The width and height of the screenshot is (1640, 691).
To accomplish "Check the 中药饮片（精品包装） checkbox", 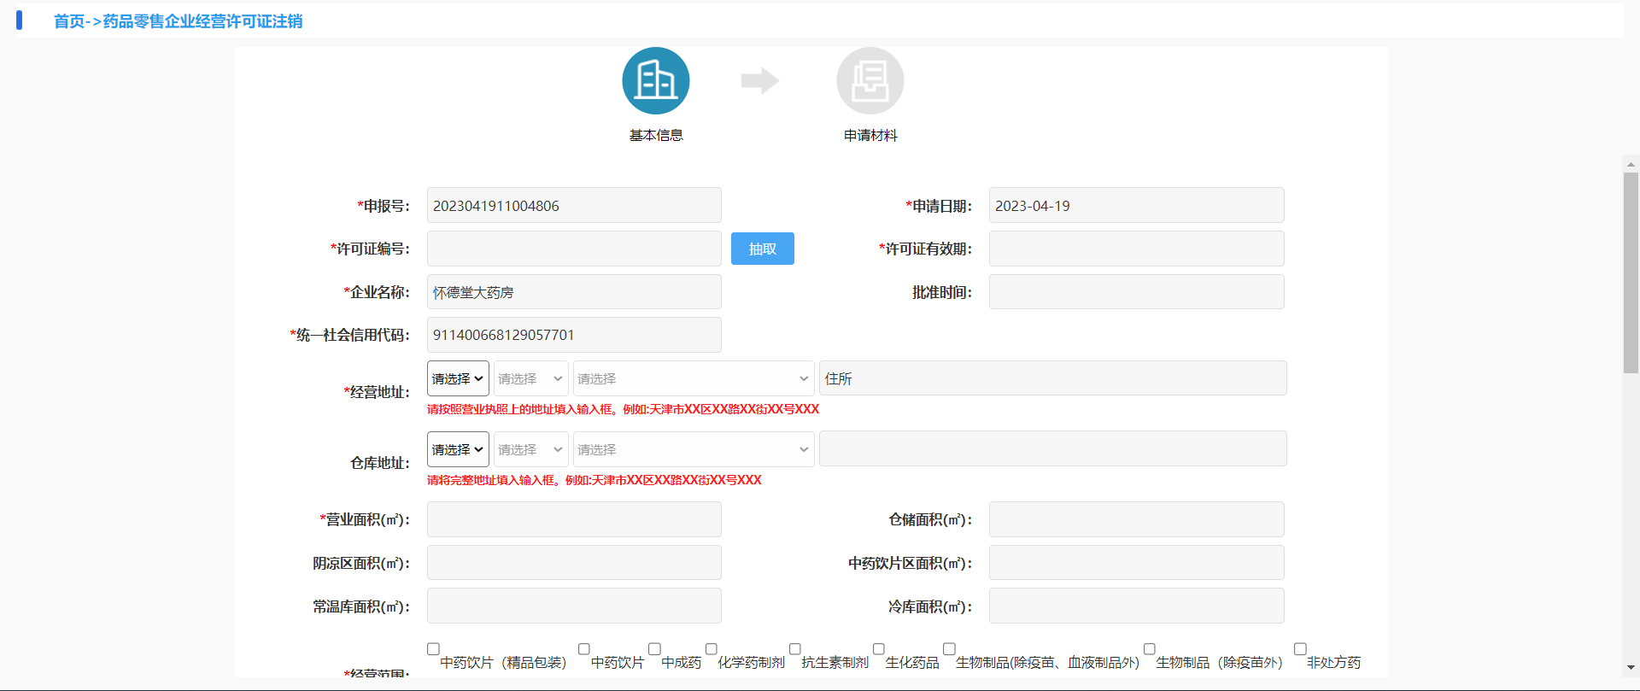I will (433, 649).
